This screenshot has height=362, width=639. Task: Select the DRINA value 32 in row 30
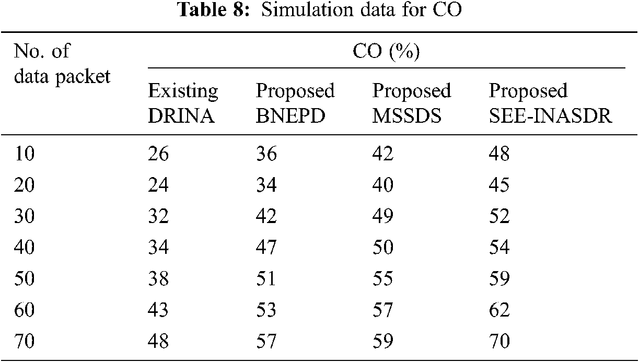click(159, 217)
